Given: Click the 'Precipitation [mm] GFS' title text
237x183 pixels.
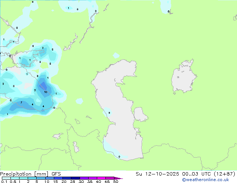Looking at the screenshot, I should coord(30,174).
